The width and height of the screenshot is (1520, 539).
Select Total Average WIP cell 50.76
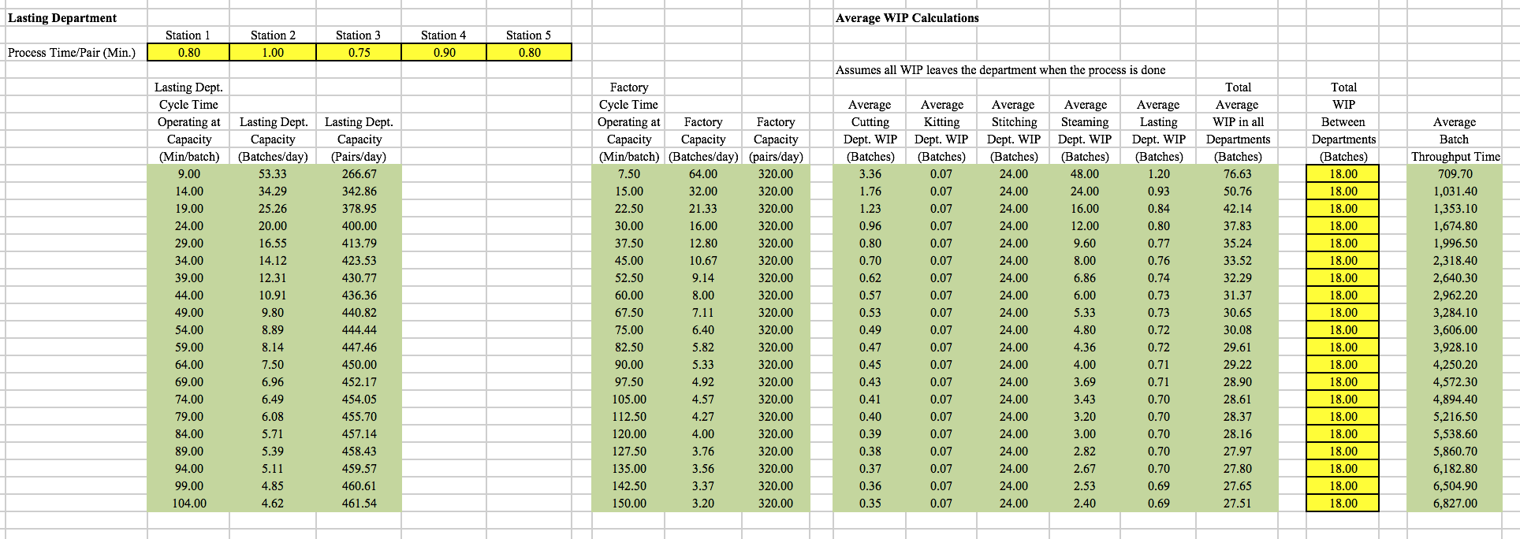pos(1238,191)
